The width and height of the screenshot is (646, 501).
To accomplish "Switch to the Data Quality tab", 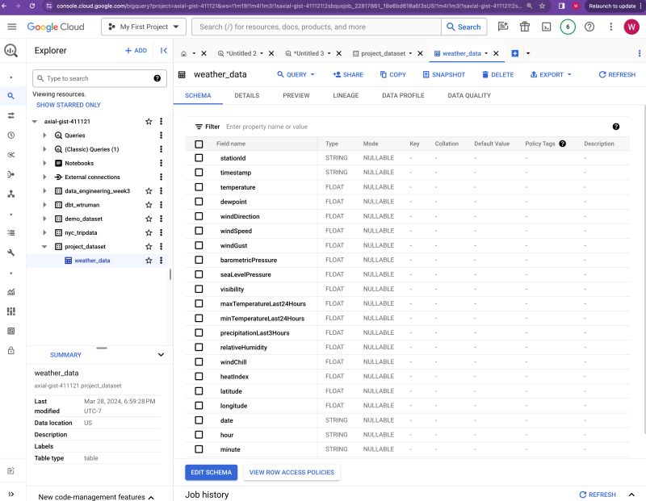I will point(469,95).
